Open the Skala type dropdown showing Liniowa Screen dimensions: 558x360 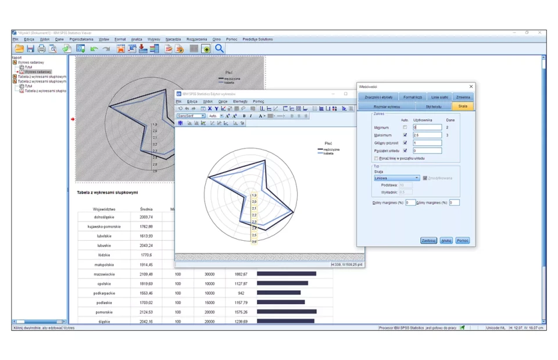coord(396,178)
